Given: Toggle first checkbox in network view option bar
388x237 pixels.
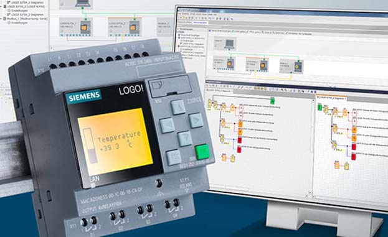Looking at the screenshot, I should [x=210, y=31].
